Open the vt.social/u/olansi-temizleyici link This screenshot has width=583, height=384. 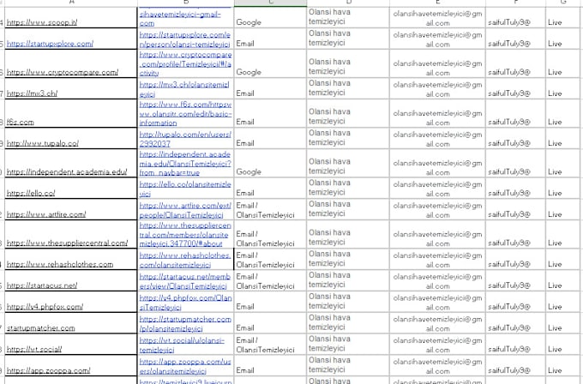click(x=182, y=345)
